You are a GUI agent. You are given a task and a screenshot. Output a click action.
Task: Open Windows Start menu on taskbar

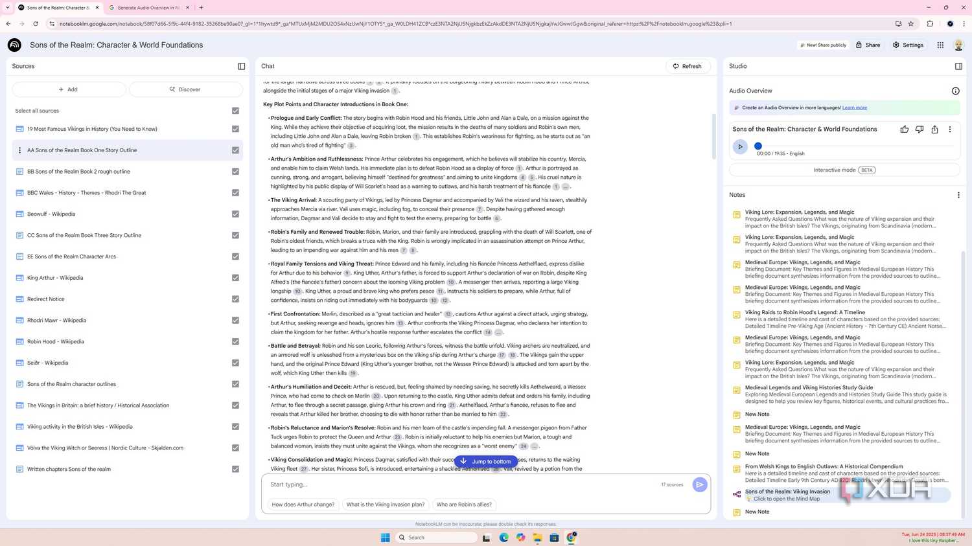[x=386, y=538]
